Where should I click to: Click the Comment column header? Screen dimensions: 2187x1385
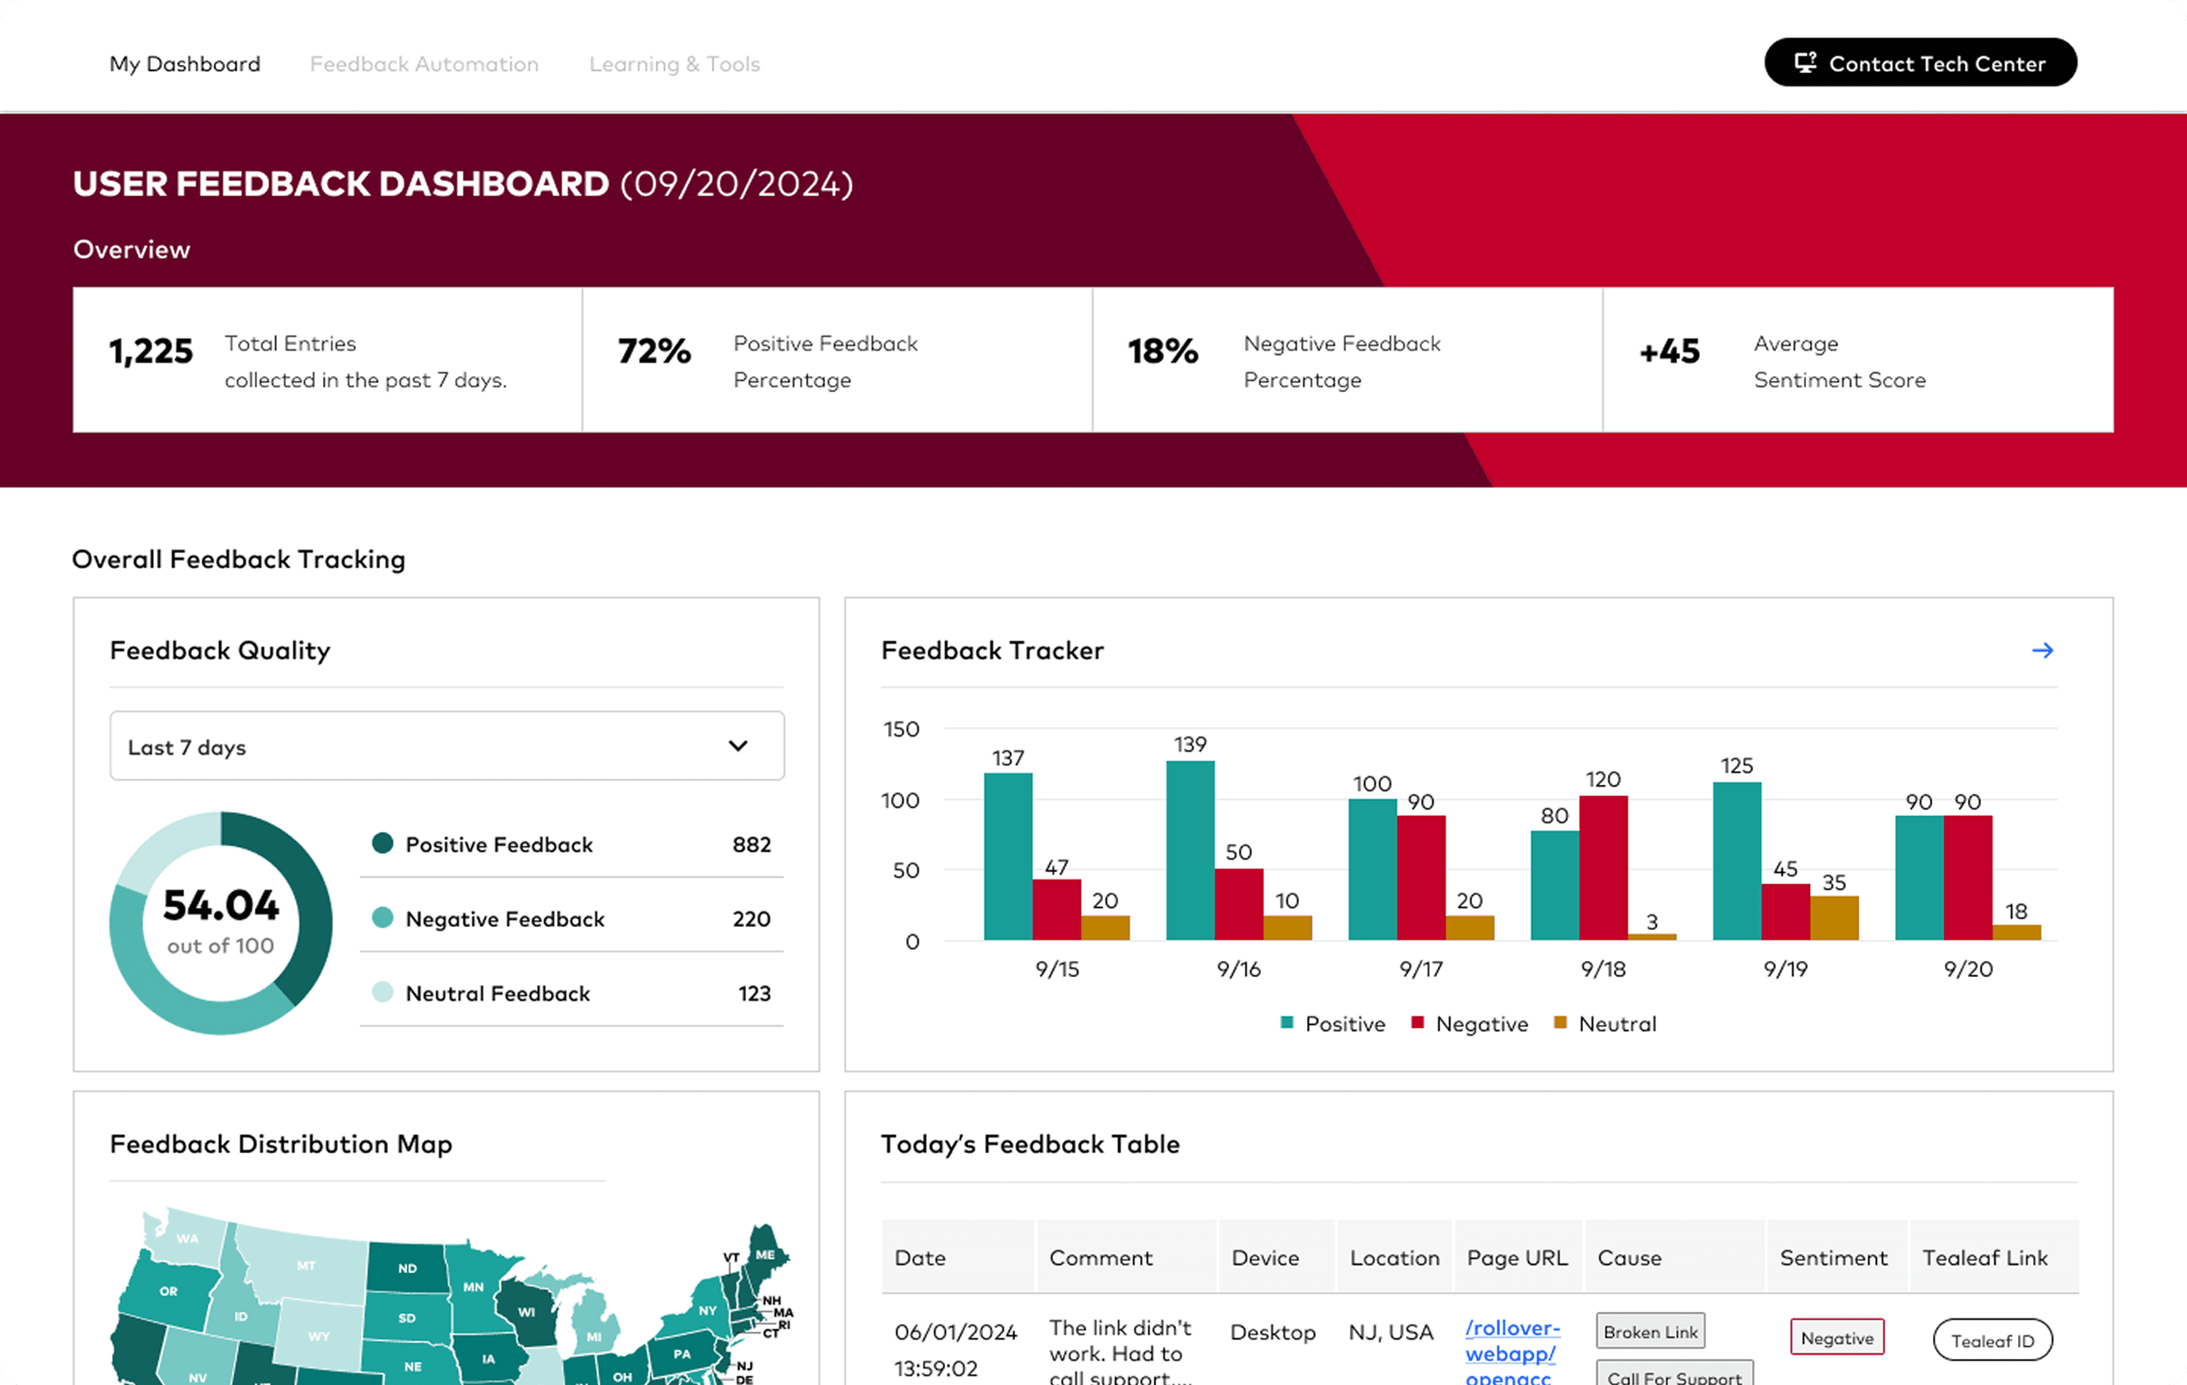1125,1257
